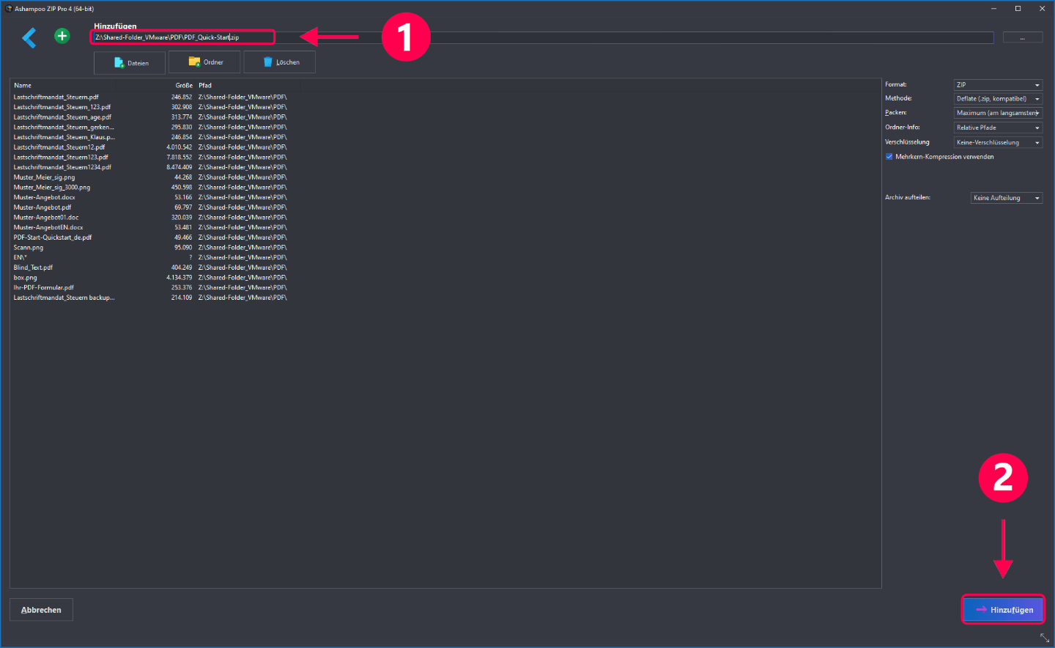Open the Verschlüsselung dropdown
Viewport: 1055px width, 648px height.
pos(998,142)
